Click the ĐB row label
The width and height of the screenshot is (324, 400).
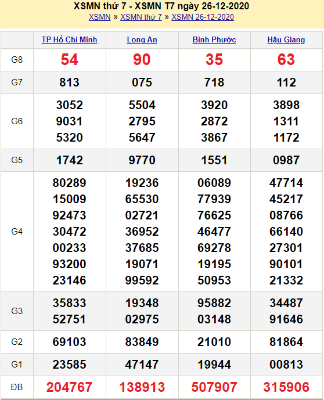tap(17, 387)
